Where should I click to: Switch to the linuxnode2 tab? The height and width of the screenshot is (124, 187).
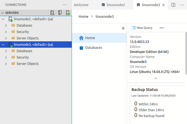[113, 5]
